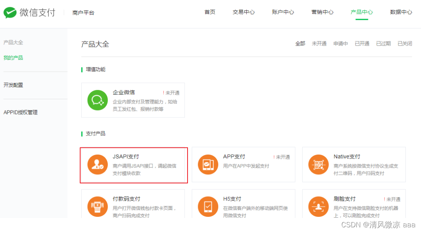The height and width of the screenshot is (232, 421).
Task: Filter products by 申请中
Action: coord(340,44)
